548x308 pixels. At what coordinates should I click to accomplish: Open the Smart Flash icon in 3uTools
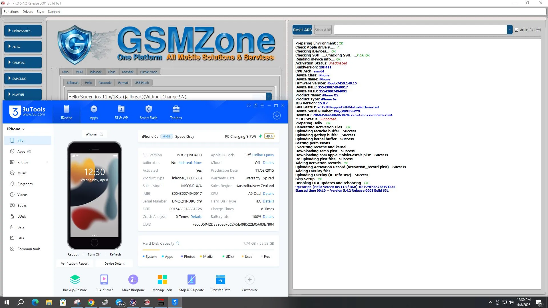click(x=148, y=112)
